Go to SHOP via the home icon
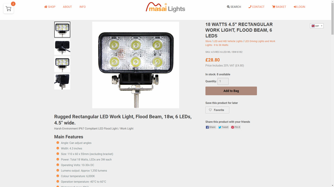 pos(50,7)
